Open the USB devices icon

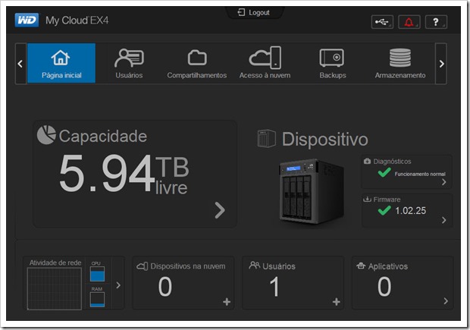point(382,22)
